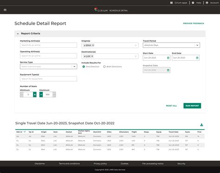Click the Operating Airline(s) search field
This screenshot has height=173, width=220.
click(48, 56)
